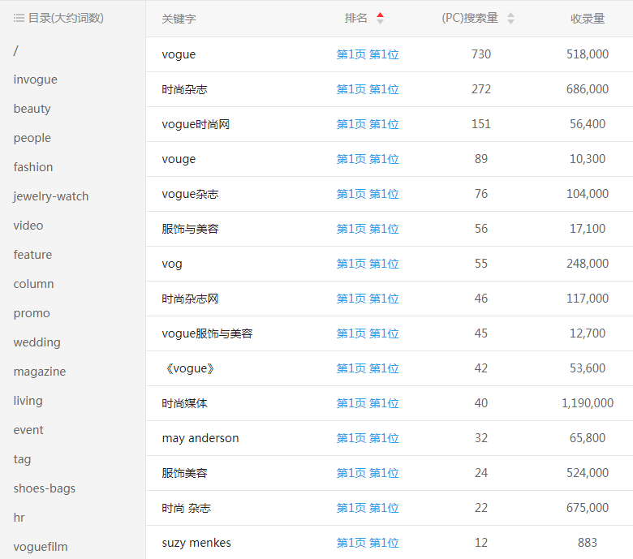Click the 关键字 column header
Image resolution: width=633 pixels, height=559 pixels.
[x=179, y=19]
